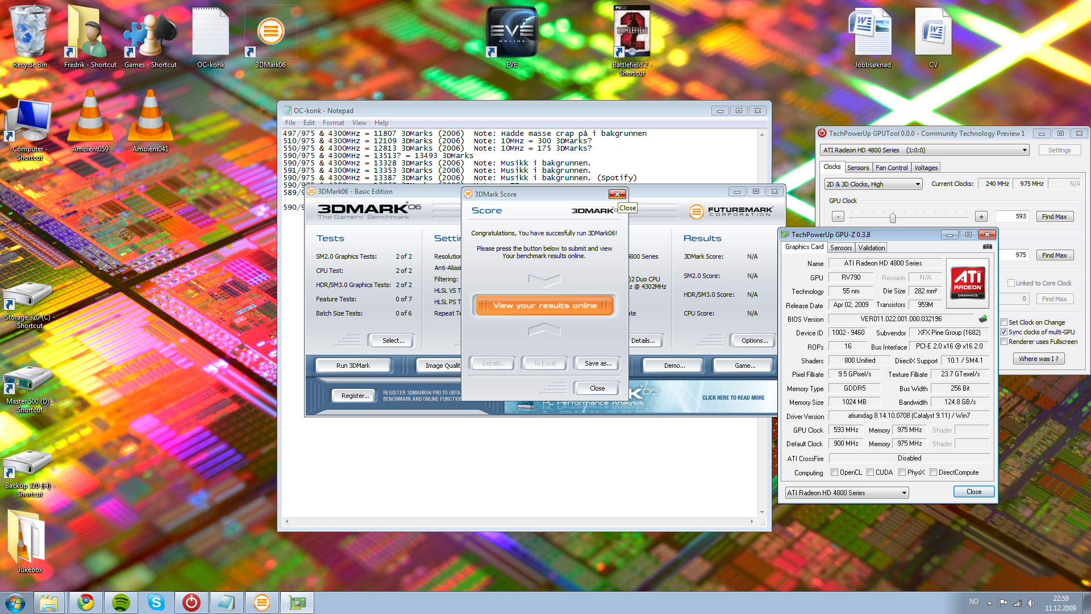The height and width of the screenshot is (614, 1091).
Task: Click the GPU Clock 593 value field
Action: [1013, 217]
